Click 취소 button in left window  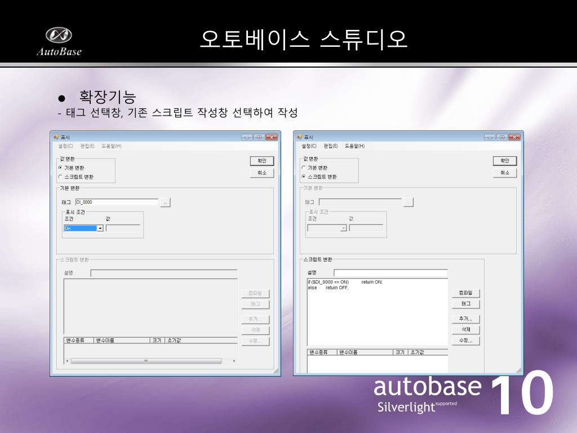[261, 173]
